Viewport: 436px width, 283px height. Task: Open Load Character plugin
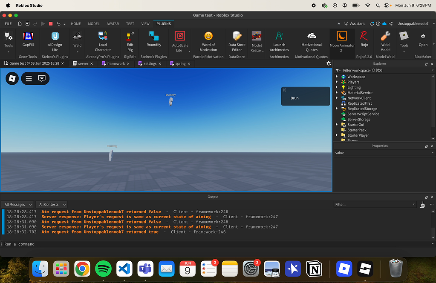[103, 42]
